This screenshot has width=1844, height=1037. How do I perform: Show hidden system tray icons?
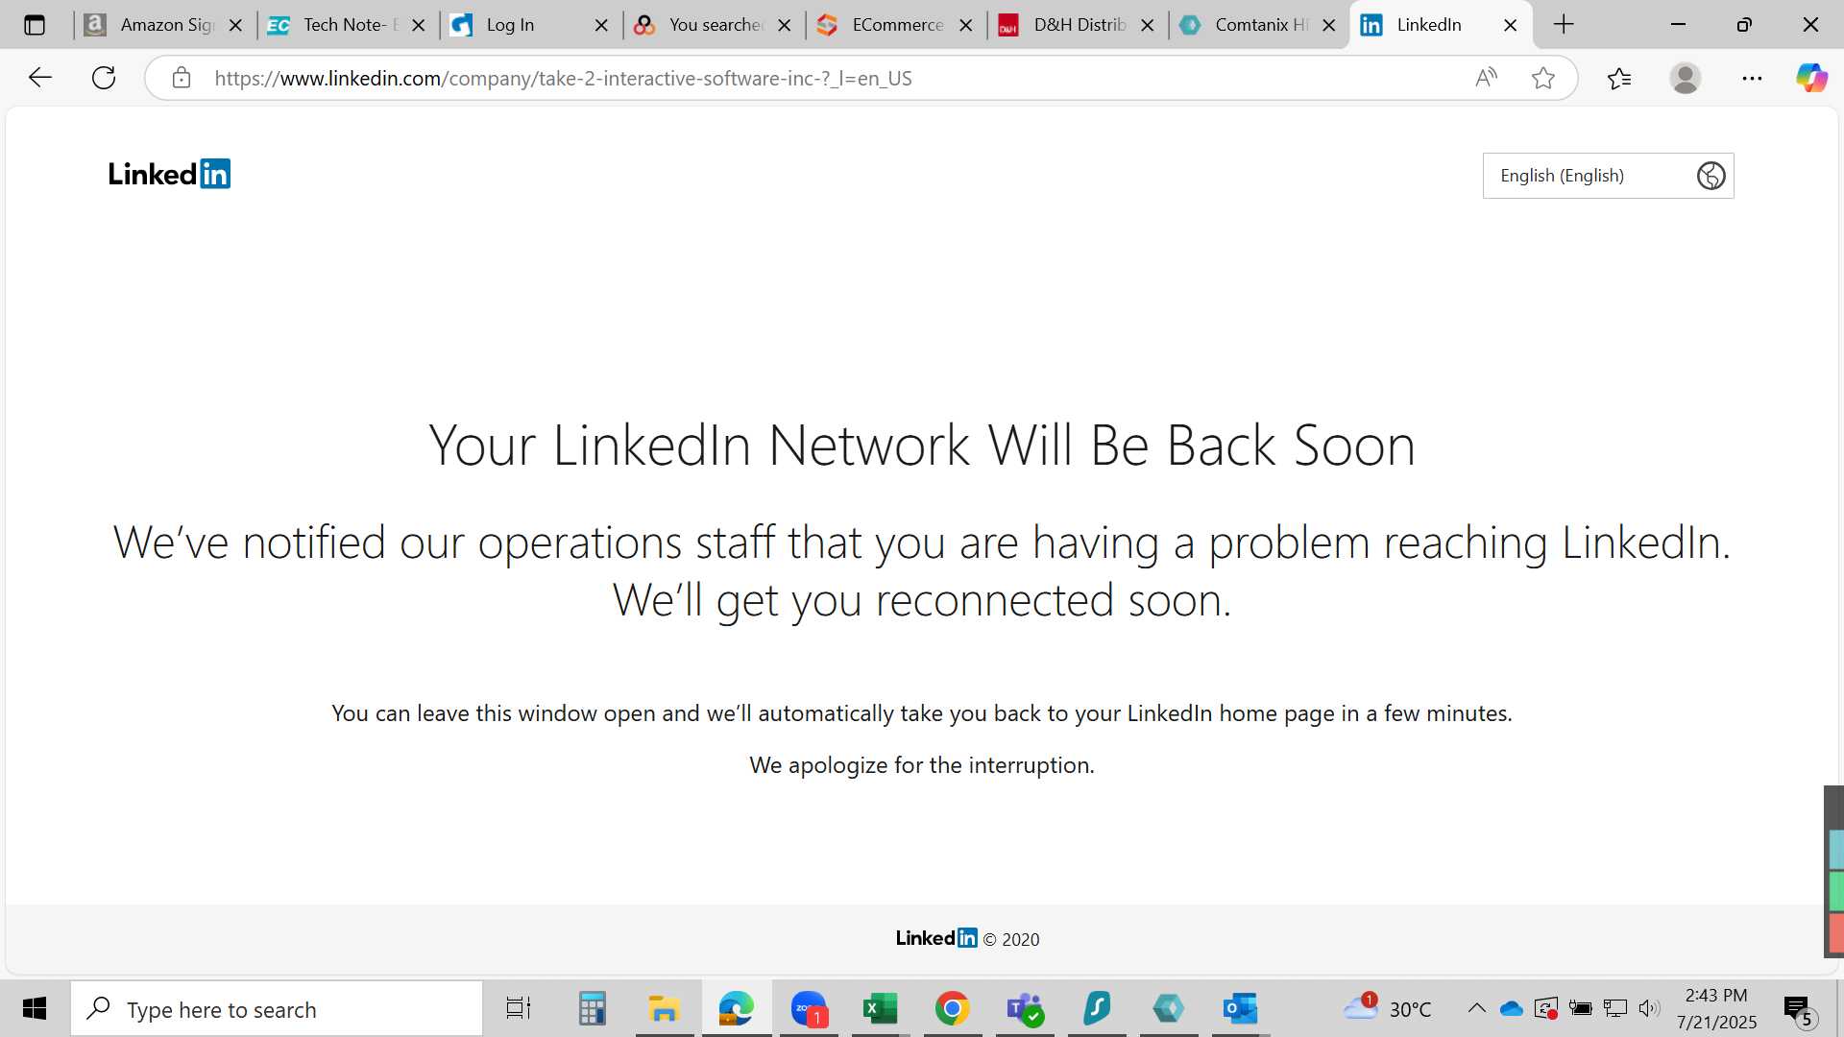tap(1476, 1008)
